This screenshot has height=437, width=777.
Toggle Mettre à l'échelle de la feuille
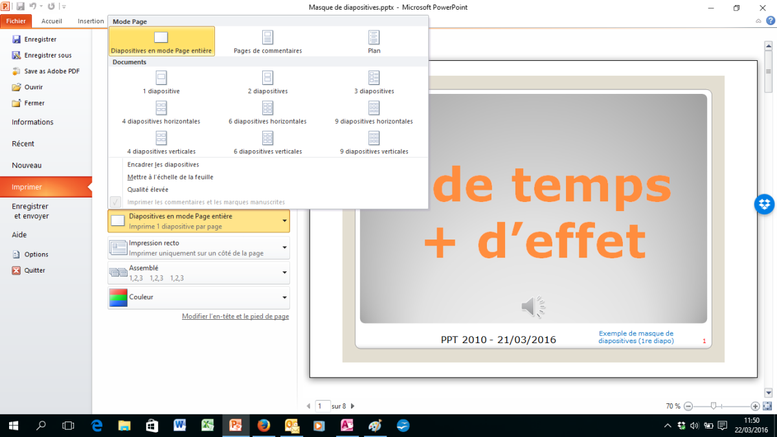coord(268,177)
